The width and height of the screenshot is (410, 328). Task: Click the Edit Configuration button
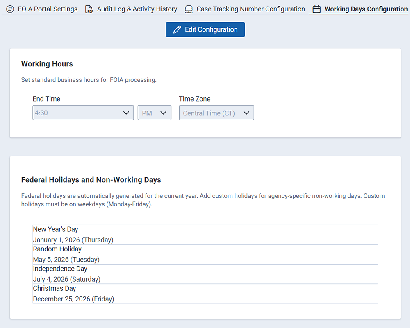[x=205, y=29]
